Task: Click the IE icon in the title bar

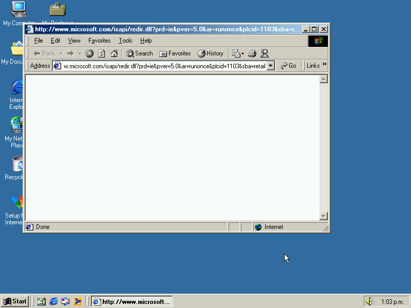Action: [x=30, y=29]
